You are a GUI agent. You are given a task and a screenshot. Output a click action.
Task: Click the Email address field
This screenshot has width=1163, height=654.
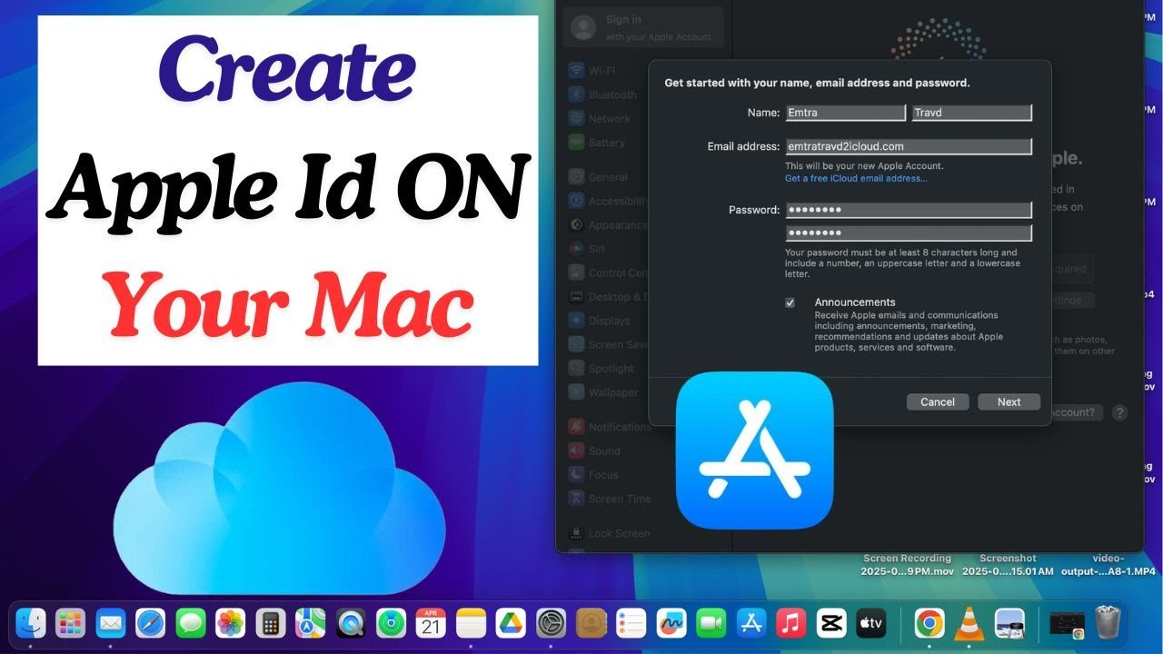click(x=909, y=146)
